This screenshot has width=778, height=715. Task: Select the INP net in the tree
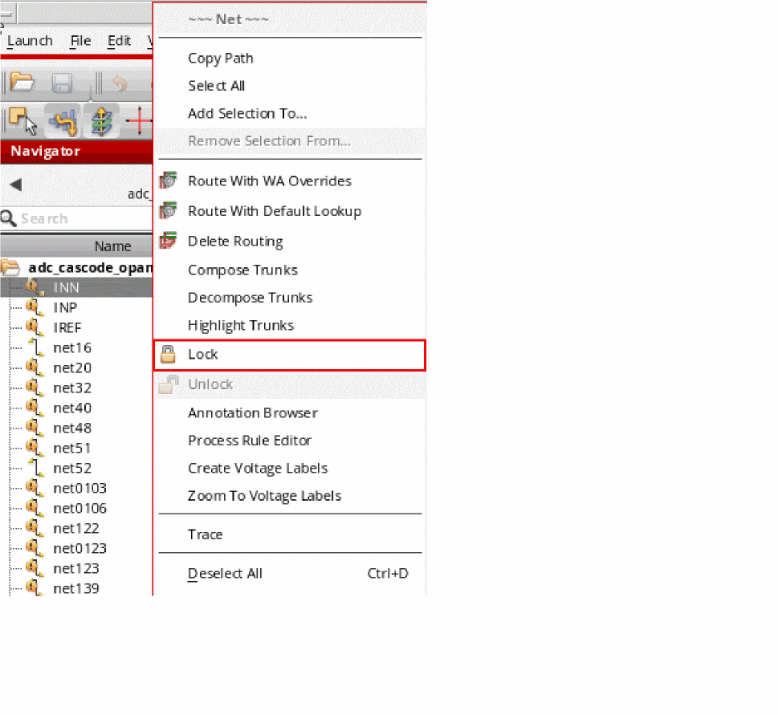click(x=65, y=308)
